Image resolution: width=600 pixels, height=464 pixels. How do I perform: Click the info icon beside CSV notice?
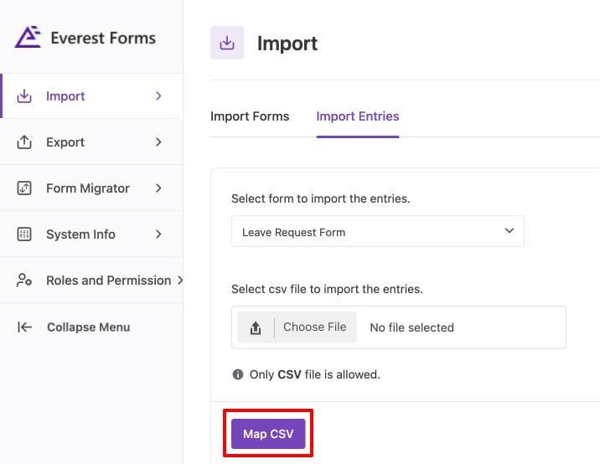(x=238, y=374)
